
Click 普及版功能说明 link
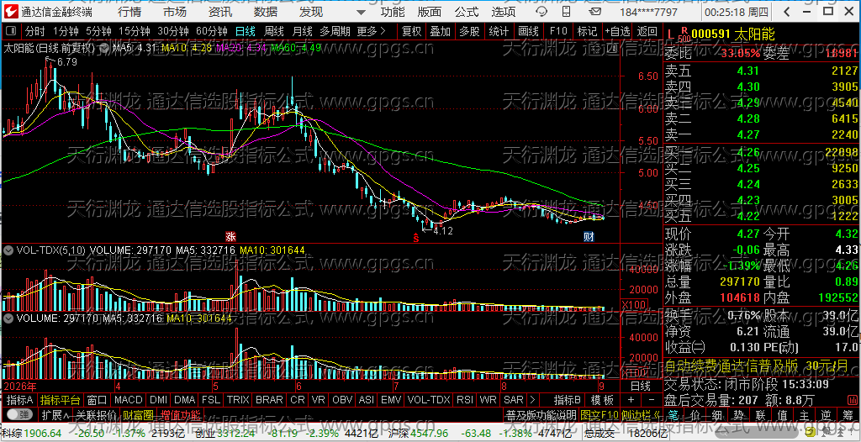point(541,414)
